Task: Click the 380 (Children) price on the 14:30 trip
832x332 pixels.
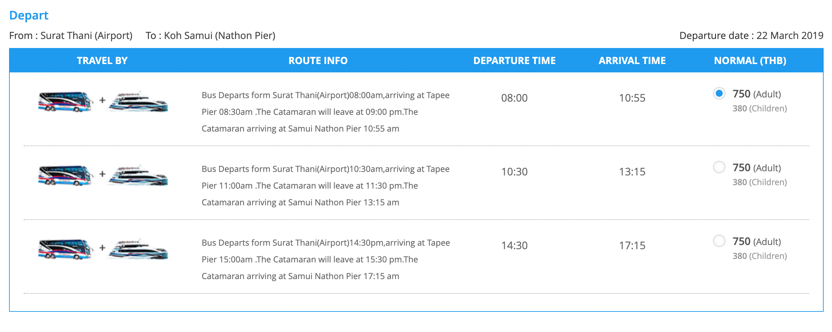Action: (760, 256)
